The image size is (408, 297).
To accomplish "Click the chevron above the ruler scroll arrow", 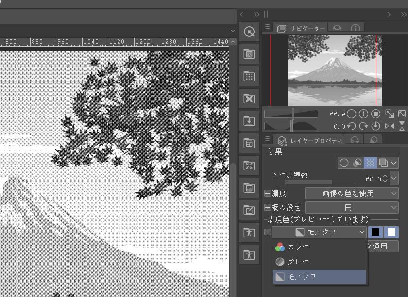I will (x=233, y=31).
